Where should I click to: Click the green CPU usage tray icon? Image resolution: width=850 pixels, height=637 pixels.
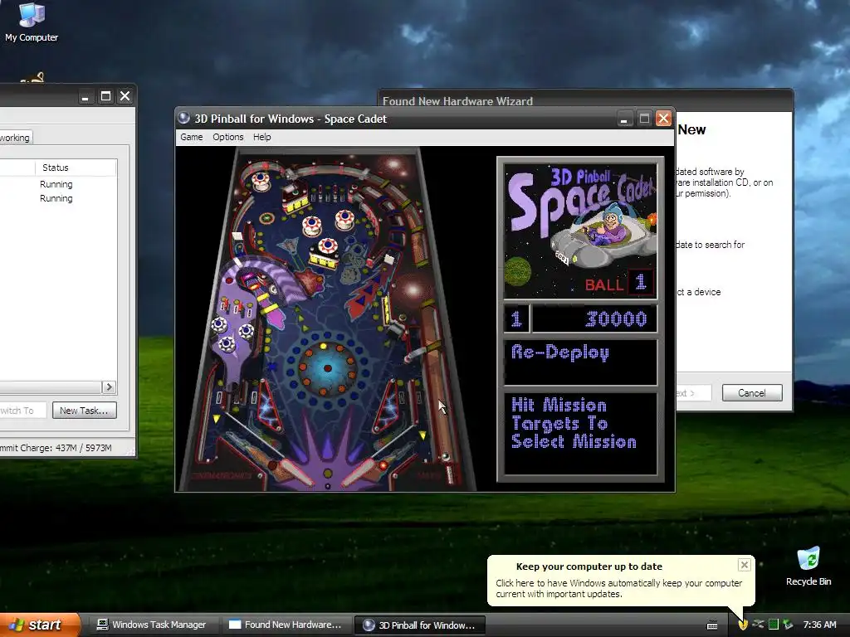pyautogui.click(x=774, y=625)
